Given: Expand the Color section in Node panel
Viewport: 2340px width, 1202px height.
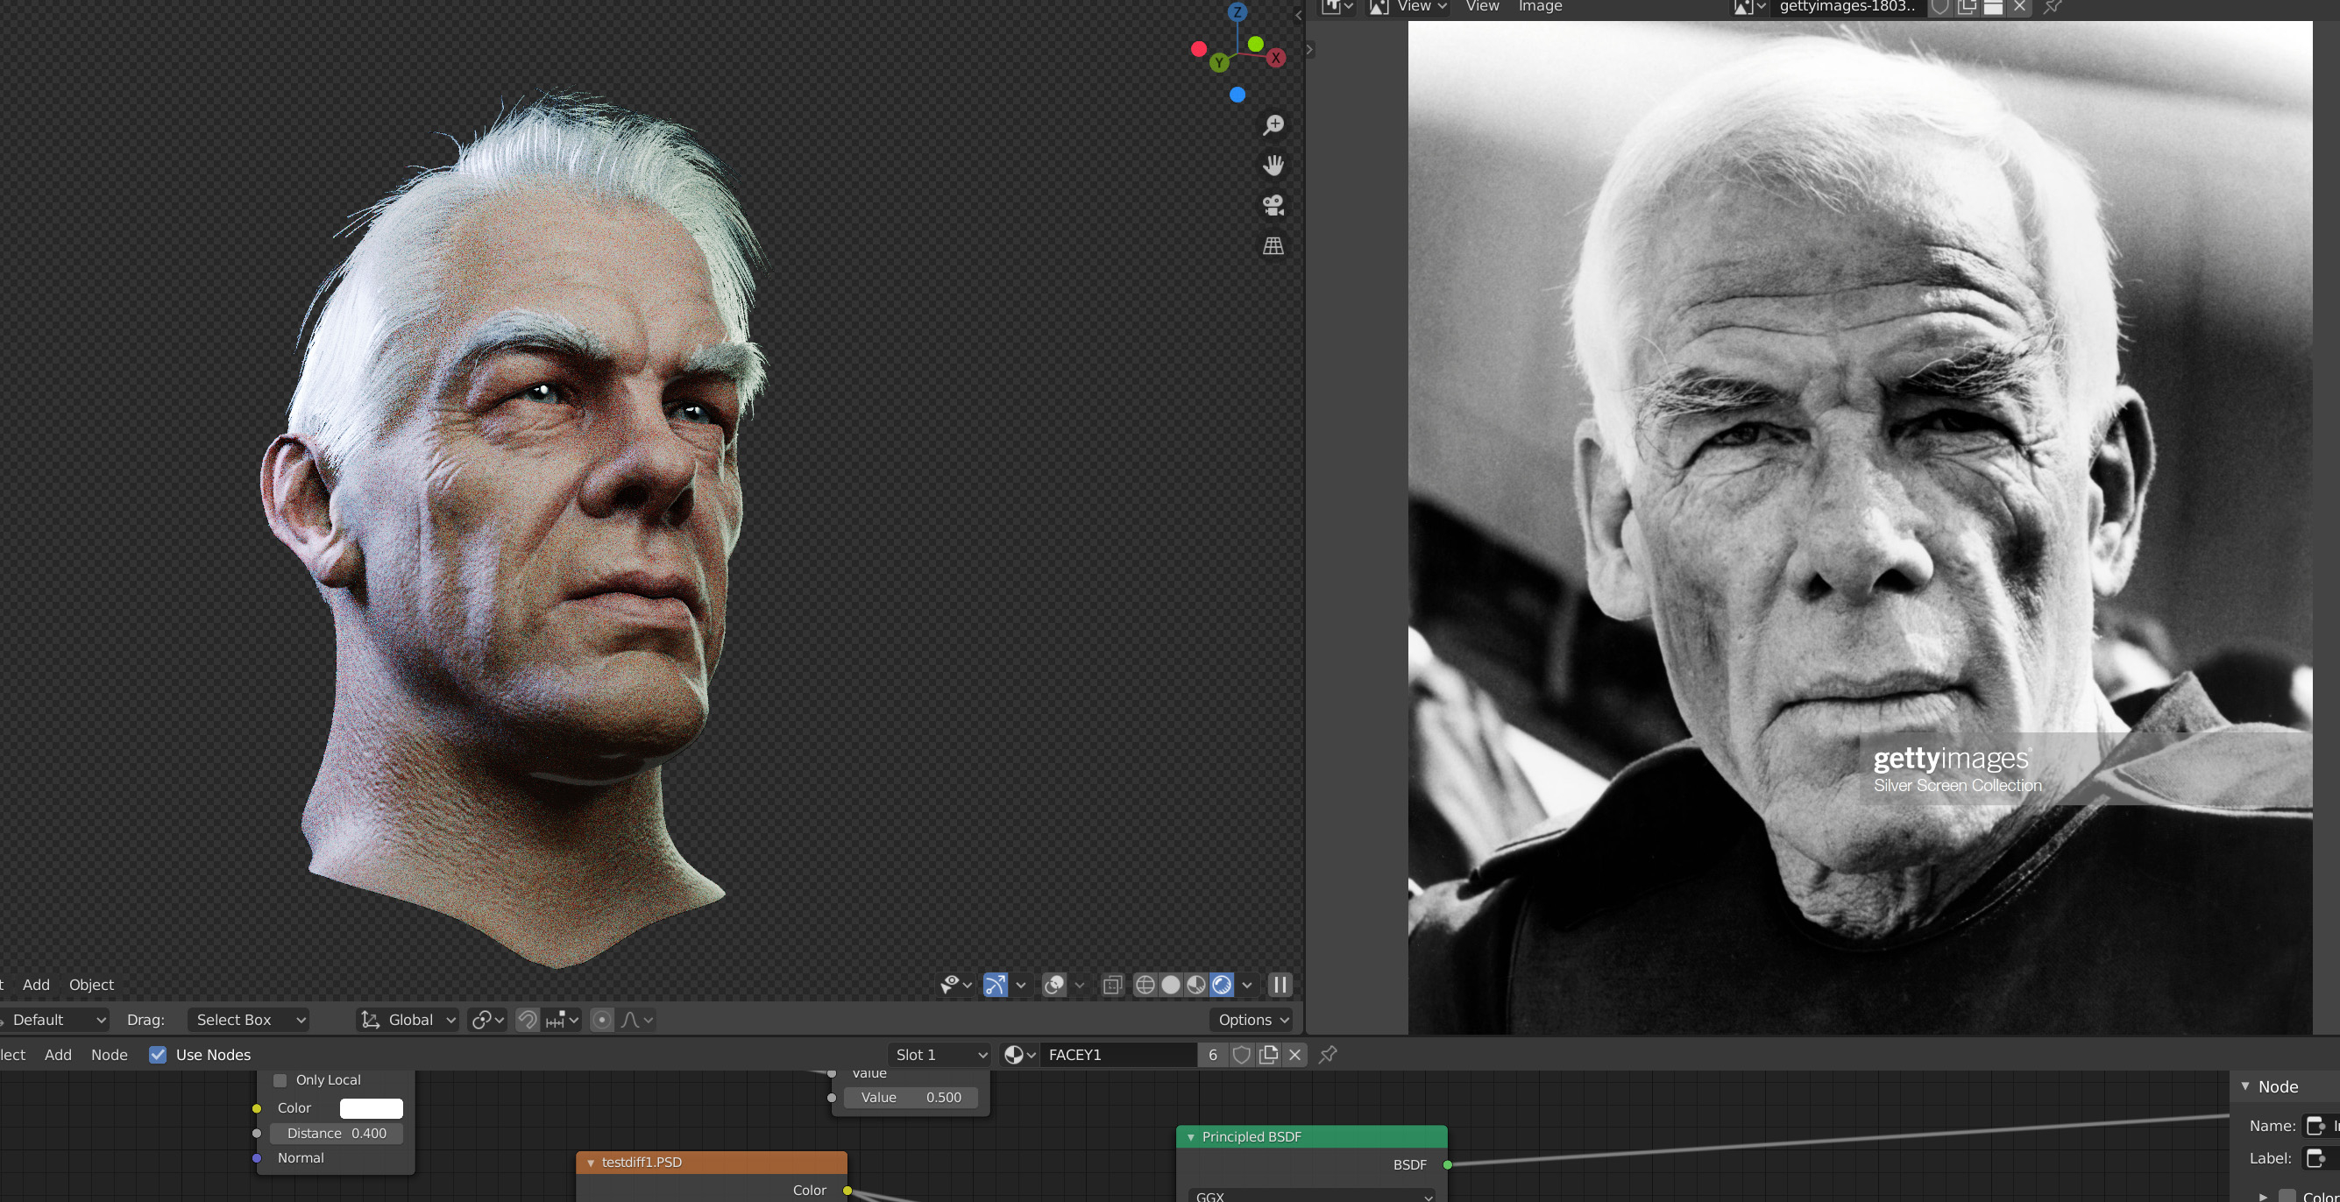Looking at the screenshot, I should tap(2263, 1197).
